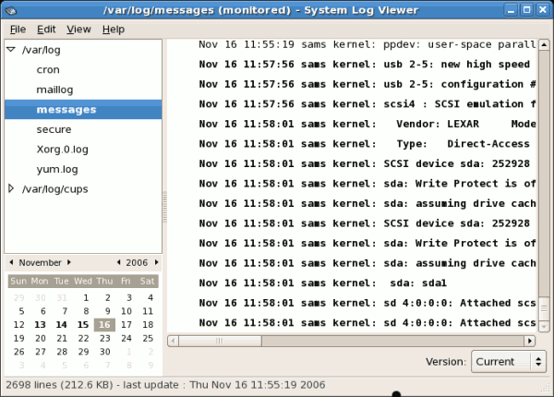Collapse the /var/log tree node
The width and height of the screenshot is (554, 397).
[x=10, y=50]
